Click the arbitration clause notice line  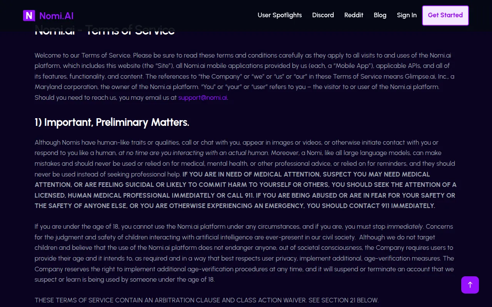[x=206, y=300]
